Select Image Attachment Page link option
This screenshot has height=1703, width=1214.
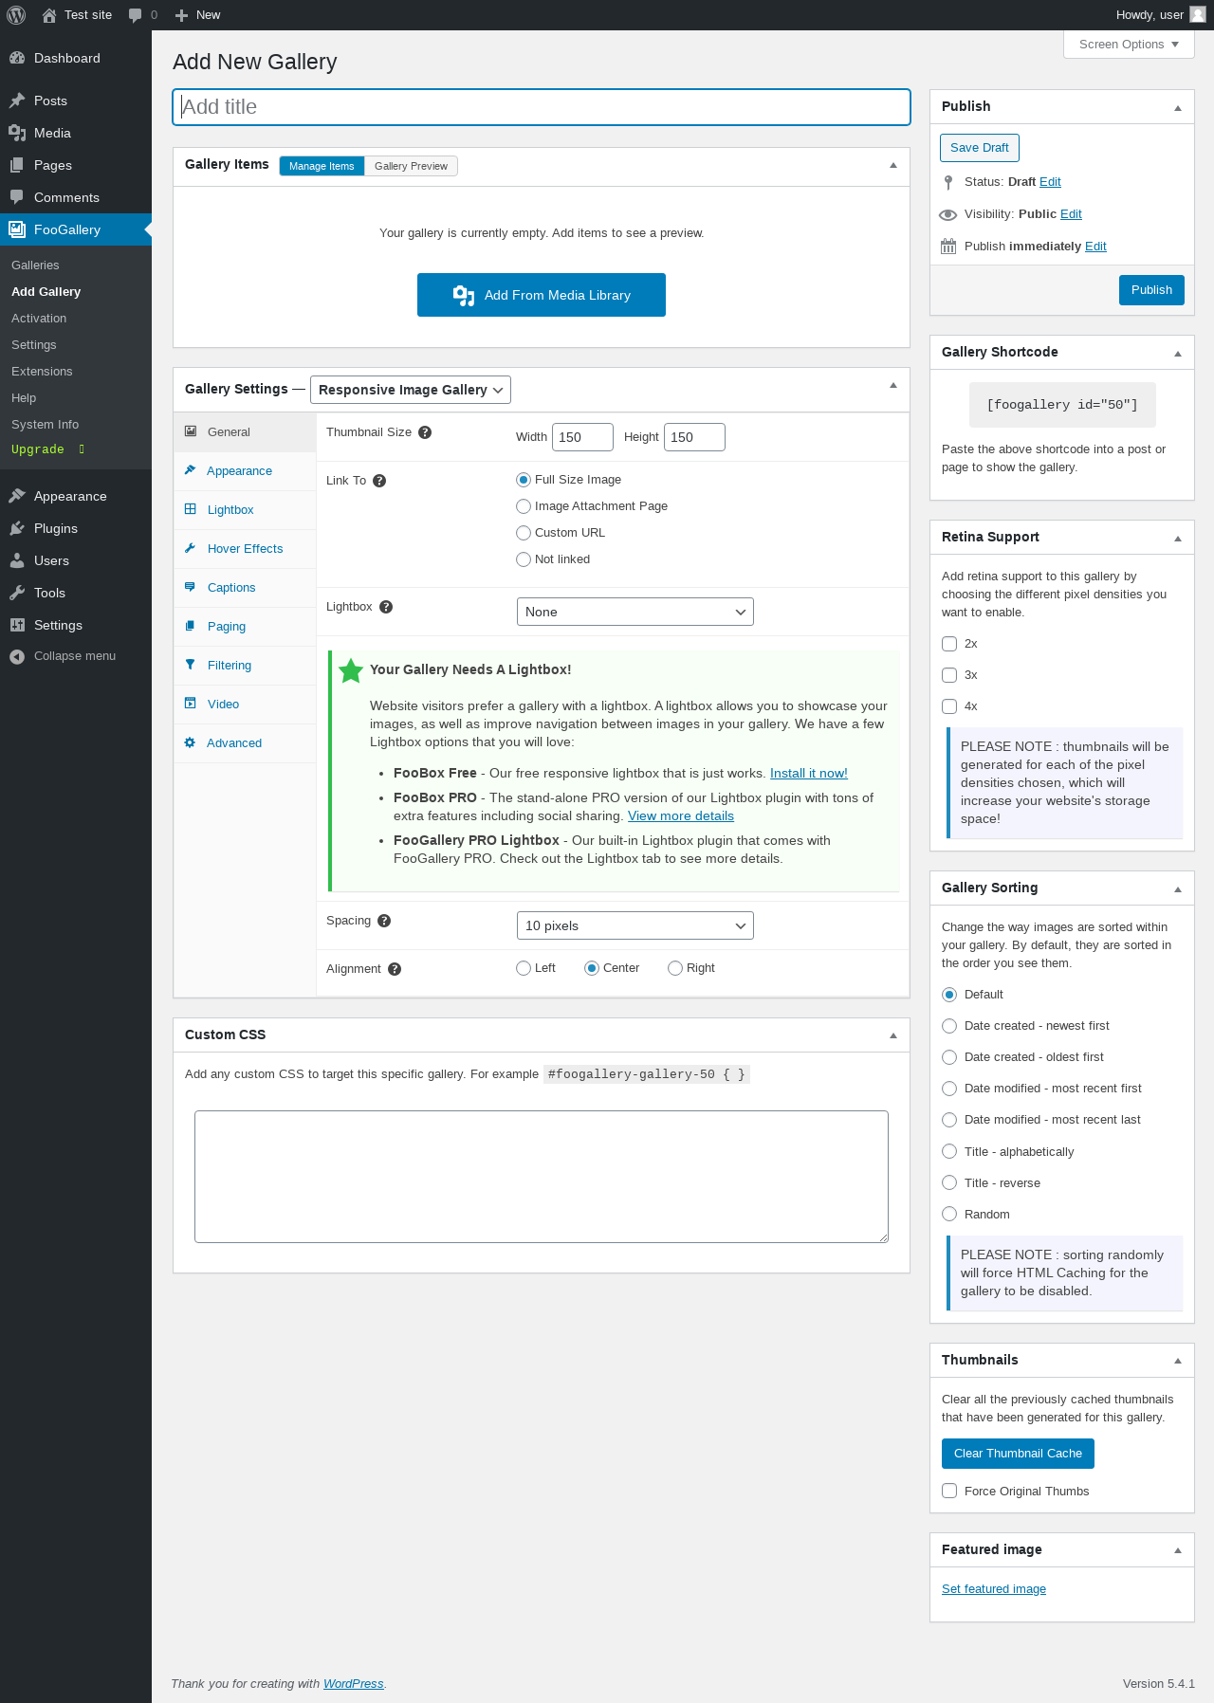click(x=524, y=506)
